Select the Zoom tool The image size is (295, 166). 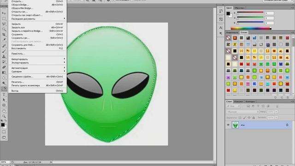point(4,116)
